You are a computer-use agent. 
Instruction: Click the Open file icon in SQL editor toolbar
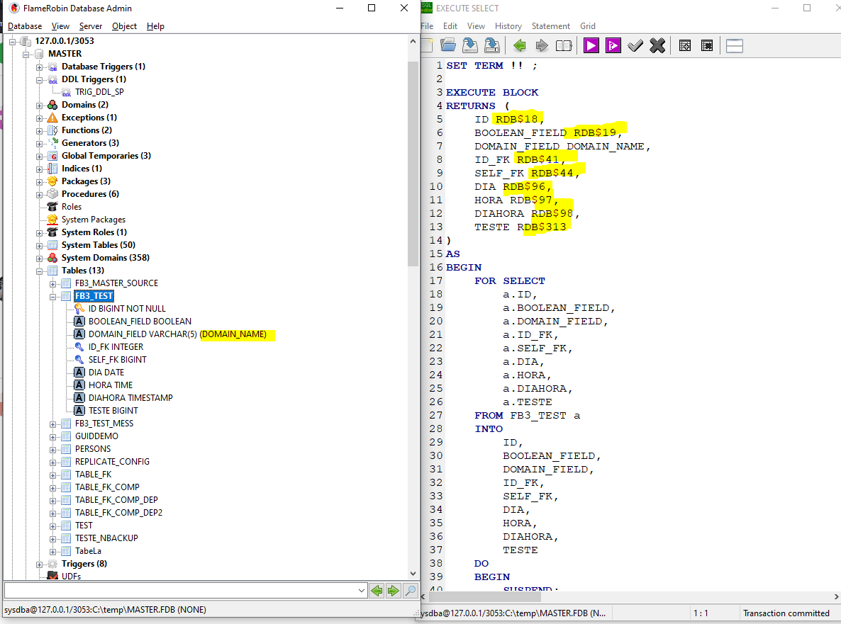448,45
